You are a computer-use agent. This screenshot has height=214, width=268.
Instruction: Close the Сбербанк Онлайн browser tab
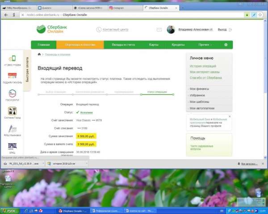click(176, 8)
